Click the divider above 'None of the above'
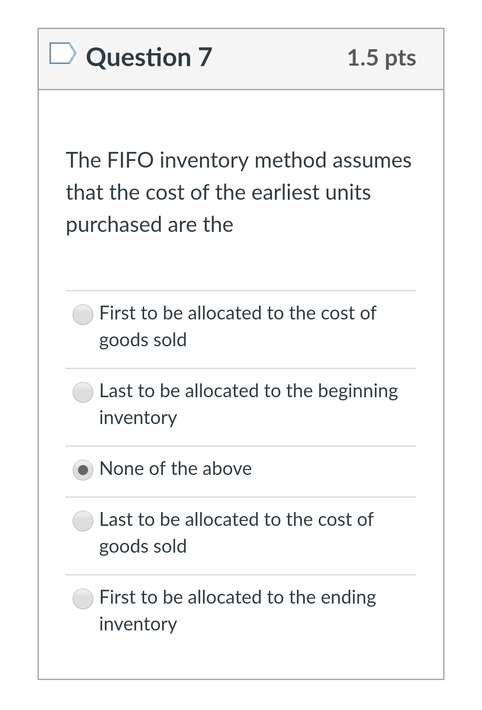This screenshot has height=710, width=482. [241, 445]
